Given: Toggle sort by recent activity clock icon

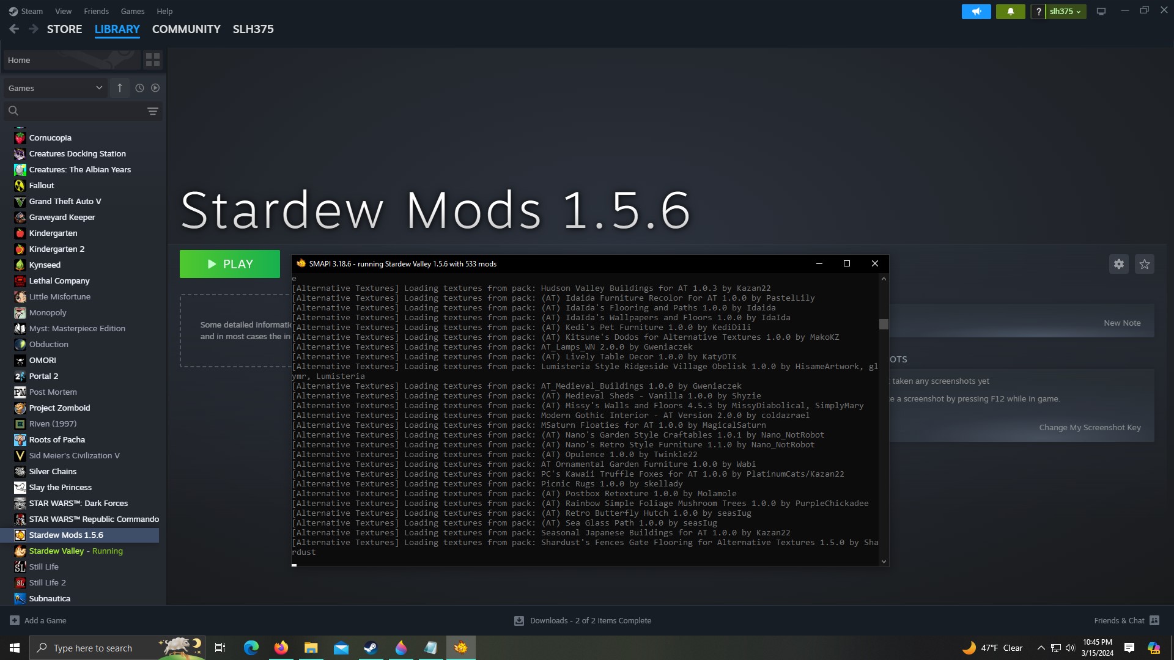Looking at the screenshot, I should click(x=139, y=88).
